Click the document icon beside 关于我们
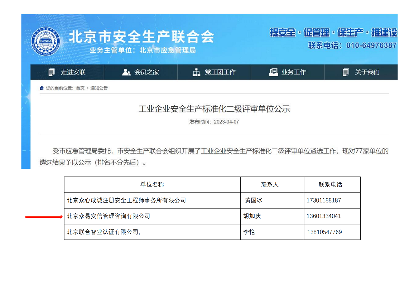The width and height of the screenshot is (419, 296). pos(346,72)
